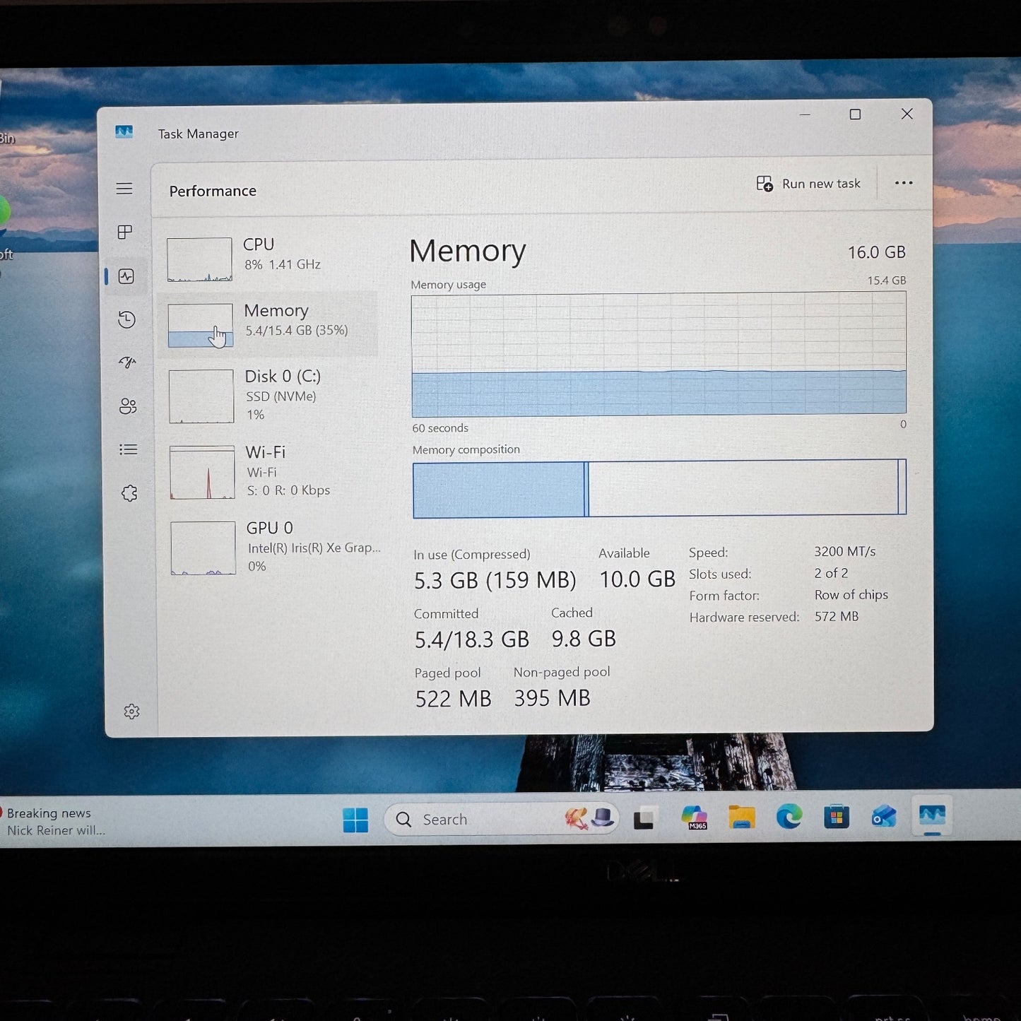Open the Users view icon
The image size is (1021, 1021).
click(127, 406)
